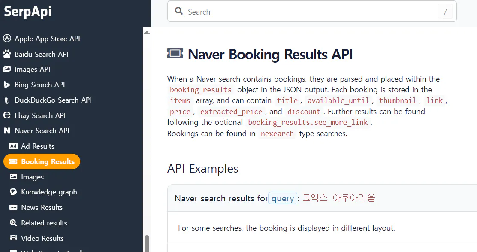Click the query parameter badge
This screenshot has height=252, width=477.
click(283, 198)
